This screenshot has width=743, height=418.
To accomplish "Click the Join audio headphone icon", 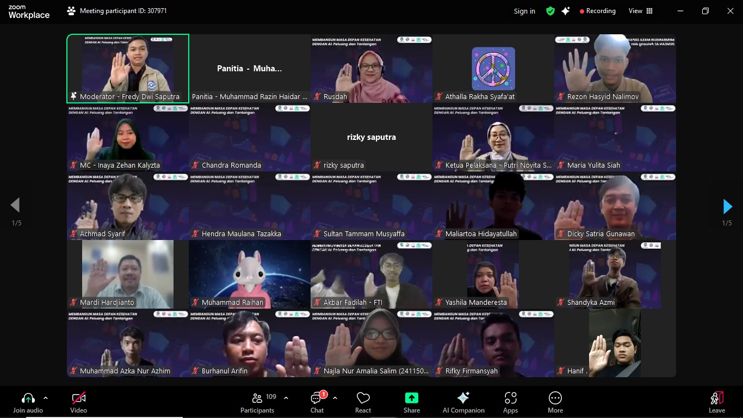I will point(28,398).
